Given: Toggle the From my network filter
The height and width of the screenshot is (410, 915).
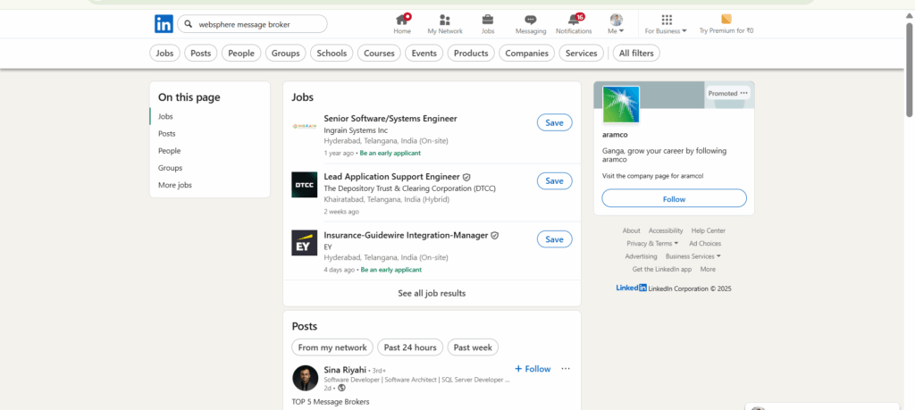Looking at the screenshot, I should click(x=332, y=347).
